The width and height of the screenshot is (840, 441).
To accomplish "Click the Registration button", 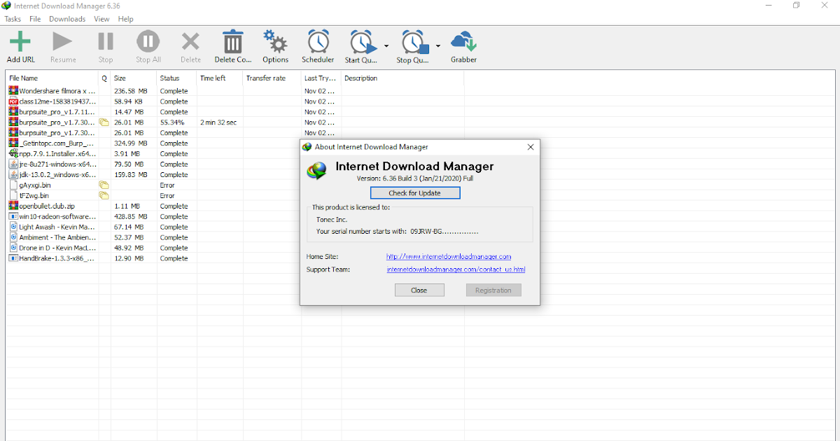I will (x=493, y=290).
